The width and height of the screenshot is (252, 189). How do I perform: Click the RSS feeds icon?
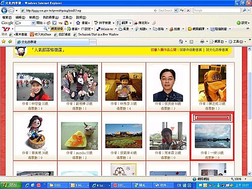click(192, 41)
